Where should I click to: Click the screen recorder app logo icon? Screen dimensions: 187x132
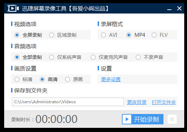click(13, 8)
